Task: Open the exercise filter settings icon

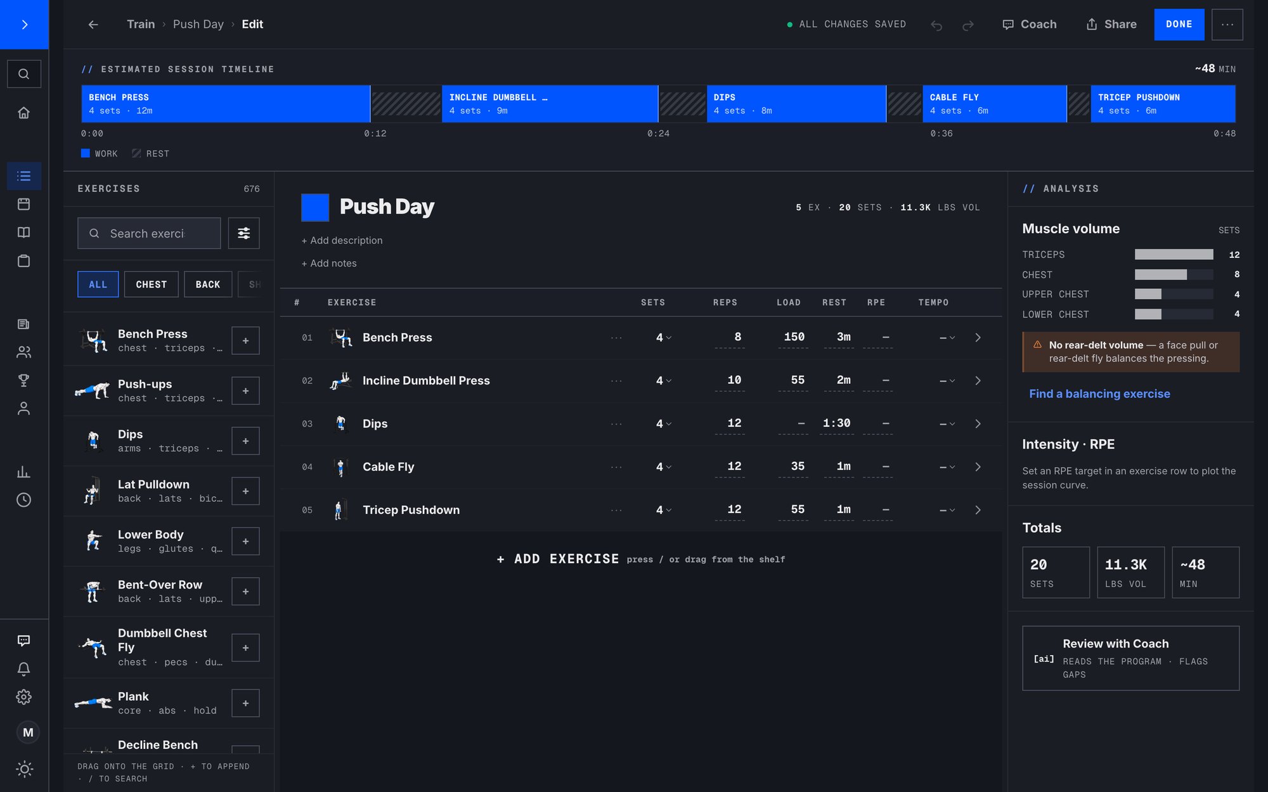Action: tap(244, 233)
